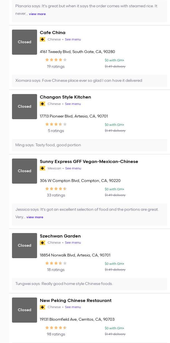The width and height of the screenshot is (170, 343).
Task: Click the Closed thumbnail for Cafe China
Action: (25, 42)
